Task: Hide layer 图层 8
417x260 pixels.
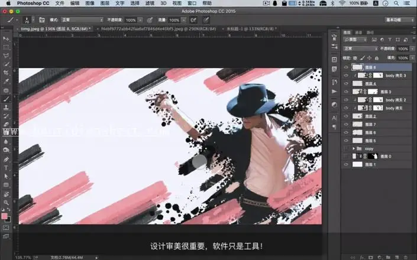Action: (x=346, y=67)
